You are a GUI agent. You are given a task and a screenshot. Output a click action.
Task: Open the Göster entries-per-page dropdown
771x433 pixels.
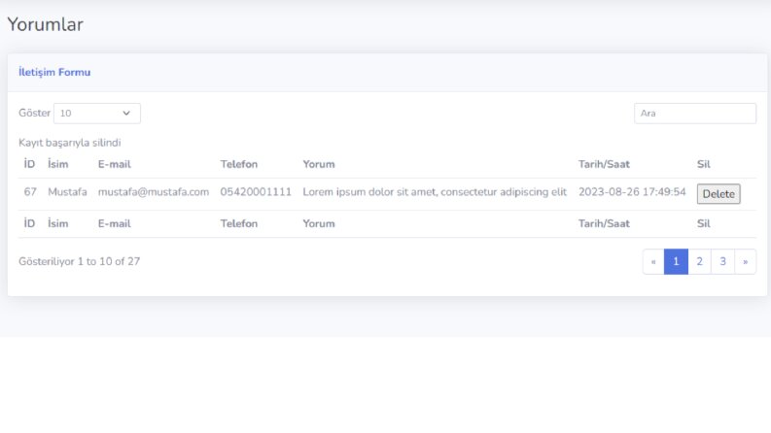[97, 114]
